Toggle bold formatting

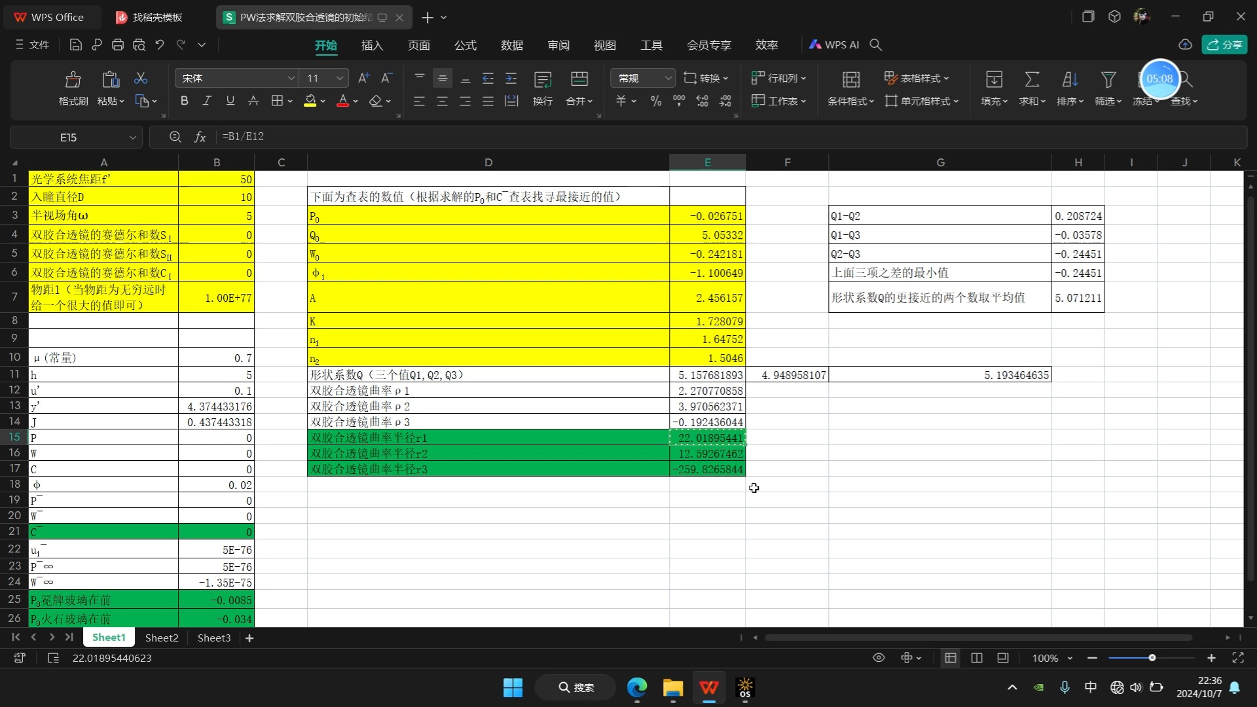tap(184, 101)
